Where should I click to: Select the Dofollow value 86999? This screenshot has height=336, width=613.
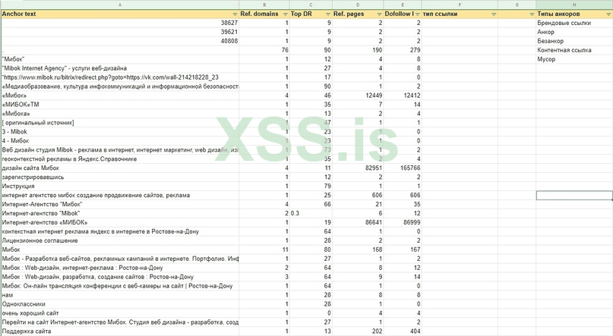click(403, 222)
